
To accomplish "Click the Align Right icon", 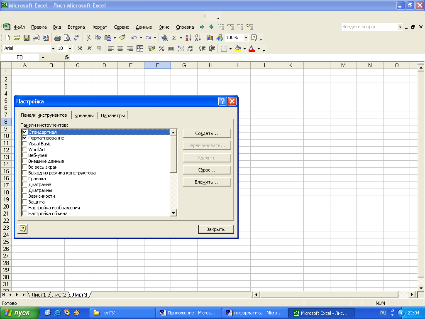I will (x=130, y=49).
